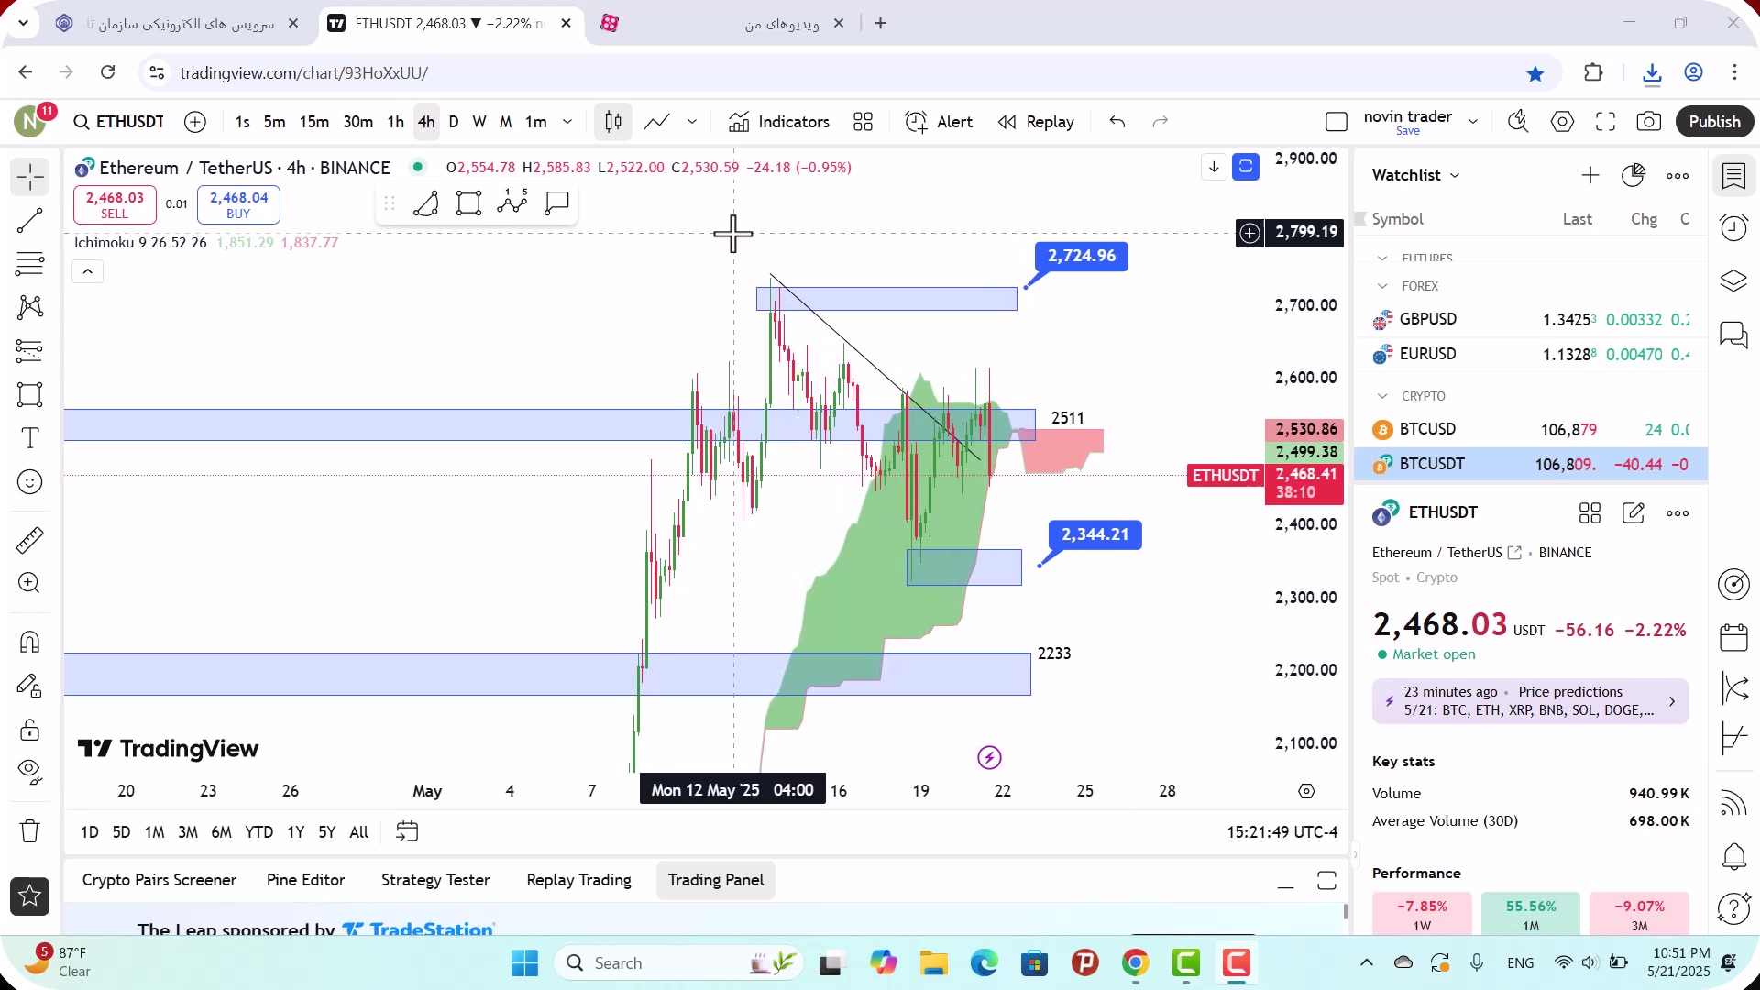Add a symbol to compare
Screen dimensions: 1760x990
pyautogui.click(x=195, y=122)
